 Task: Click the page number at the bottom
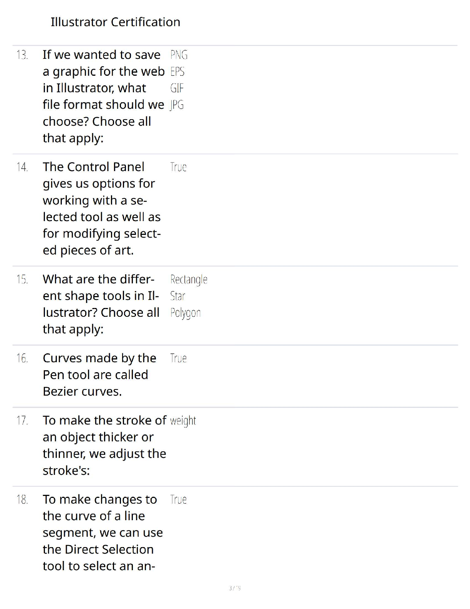235,588
